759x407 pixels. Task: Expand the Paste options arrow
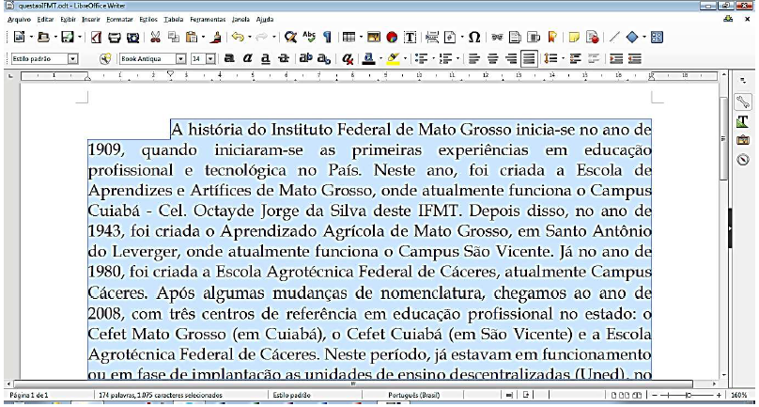coord(203,38)
